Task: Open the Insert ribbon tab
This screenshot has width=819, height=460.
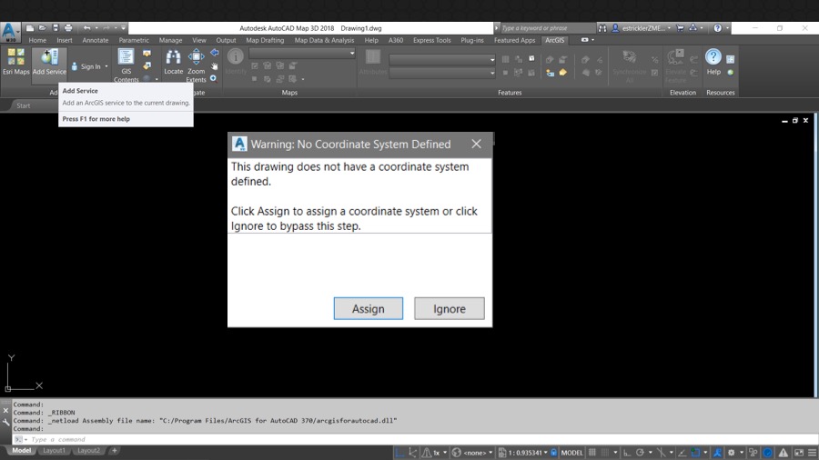Action: tap(65, 40)
